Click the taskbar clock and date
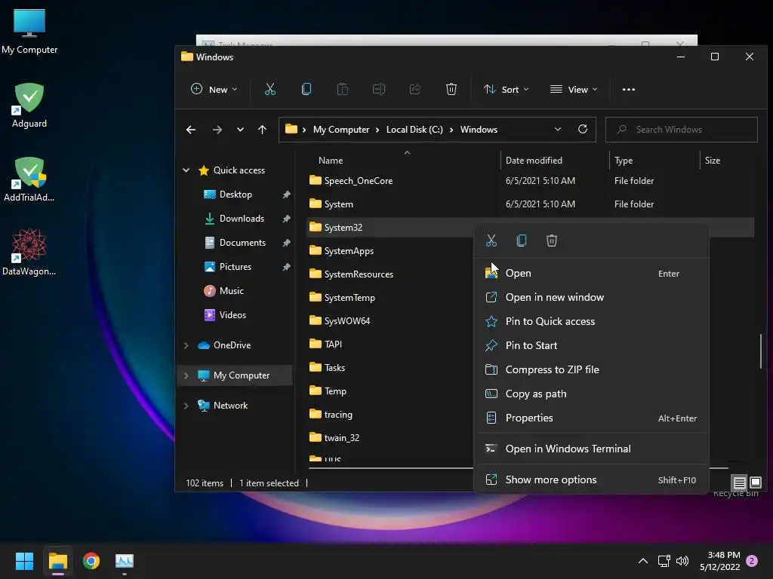This screenshot has height=579, width=773. pyautogui.click(x=719, y=561)
